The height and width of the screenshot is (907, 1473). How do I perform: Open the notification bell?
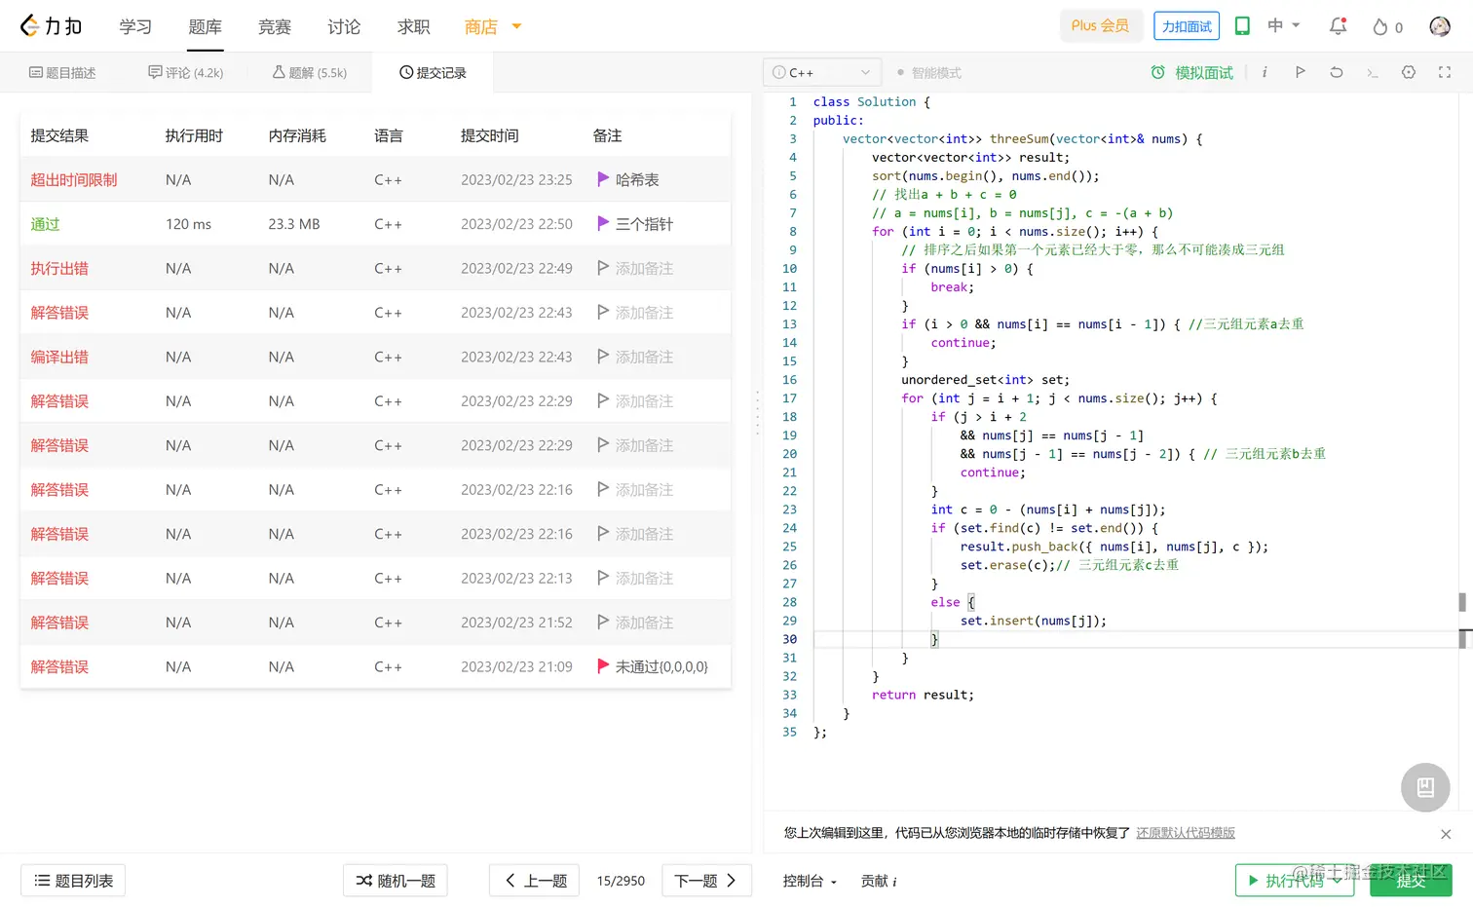pyautogui.click(x=1339, y=26)
